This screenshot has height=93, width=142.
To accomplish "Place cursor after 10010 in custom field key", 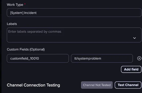I will 39,58.
